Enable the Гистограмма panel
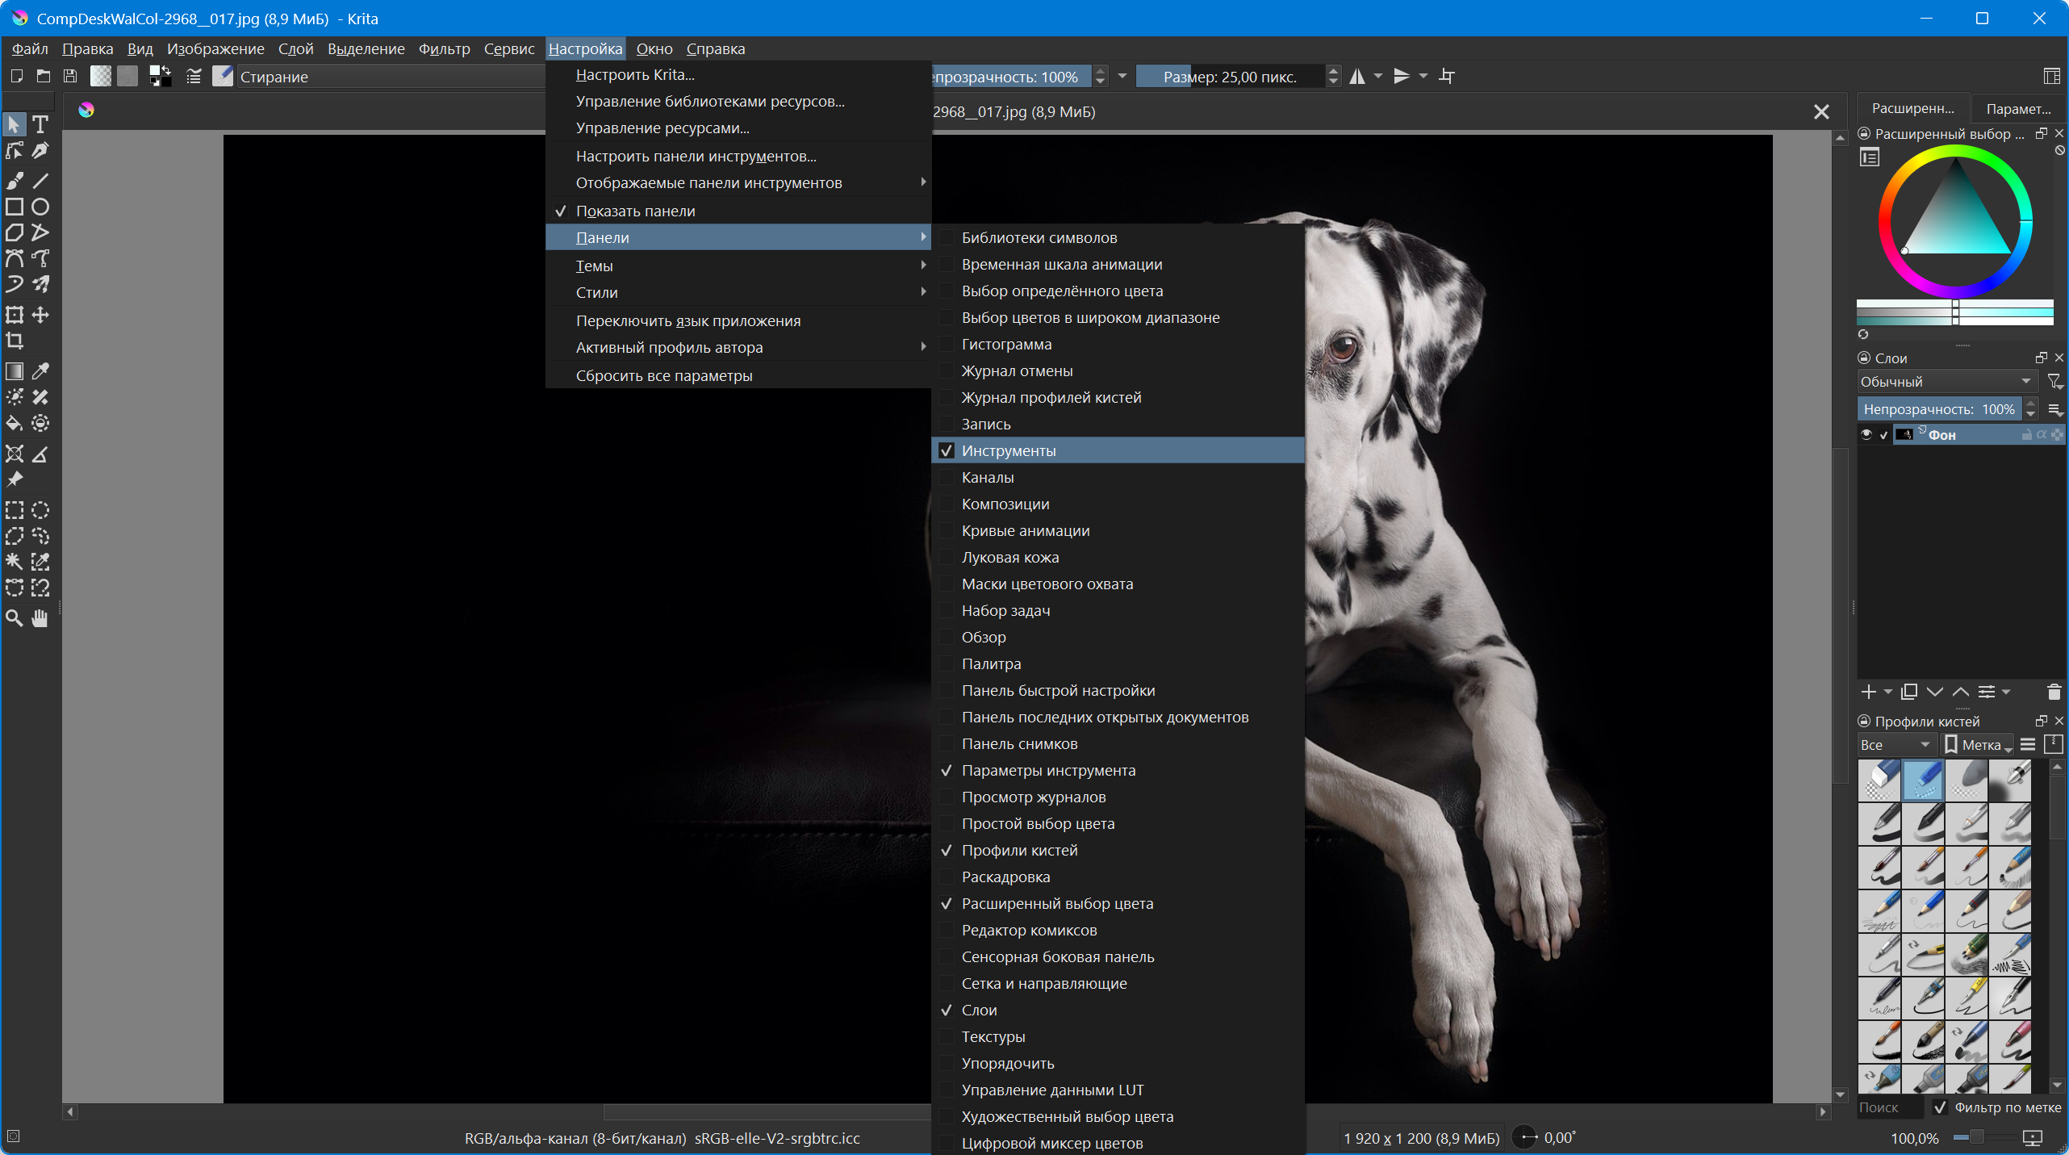This screenshot has height=1155, width=2069. coord(1006,344)
